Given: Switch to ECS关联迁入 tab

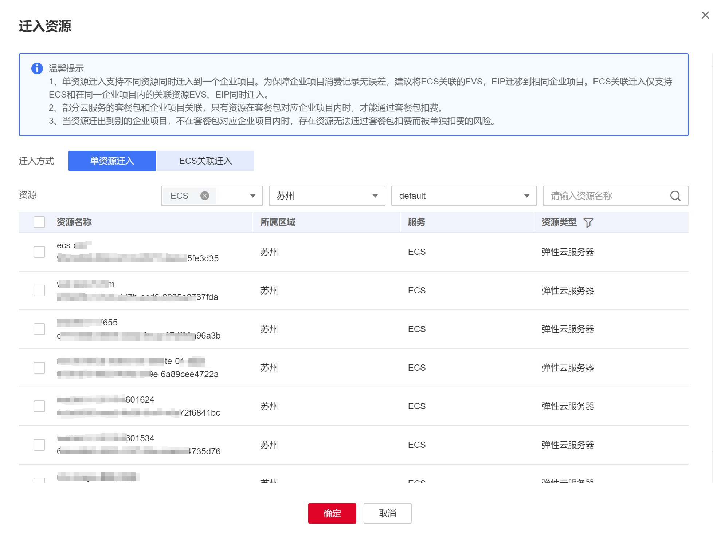Looking at the screenshot, I should 205,161.
